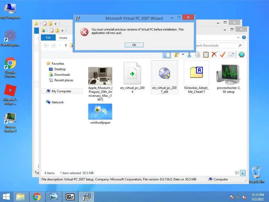This screenshot has height=202, width=269.
Task: Click the muted volume tray icon
Action: click(x=244, y=197)
